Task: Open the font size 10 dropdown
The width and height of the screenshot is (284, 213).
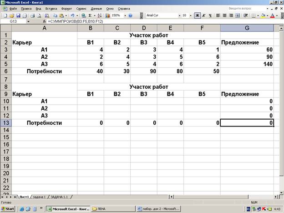Action: (x=191, y=16)
